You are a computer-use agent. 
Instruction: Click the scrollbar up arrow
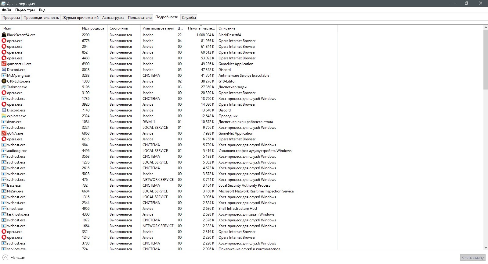pyautogui.click(x=486, y=27)
